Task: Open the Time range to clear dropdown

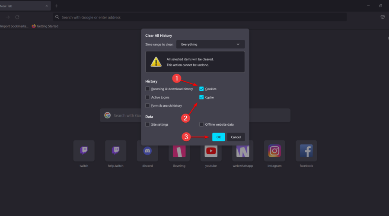Action: point(210,44)
